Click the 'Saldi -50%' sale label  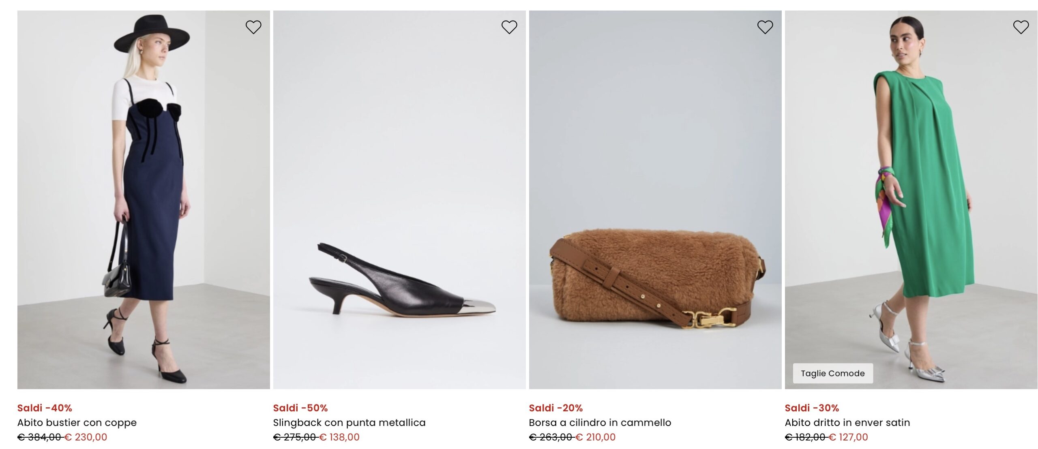[x=300, y=408]
